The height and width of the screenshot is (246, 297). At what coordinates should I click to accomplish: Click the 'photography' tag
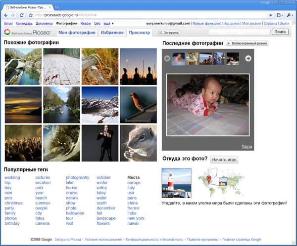78,177
